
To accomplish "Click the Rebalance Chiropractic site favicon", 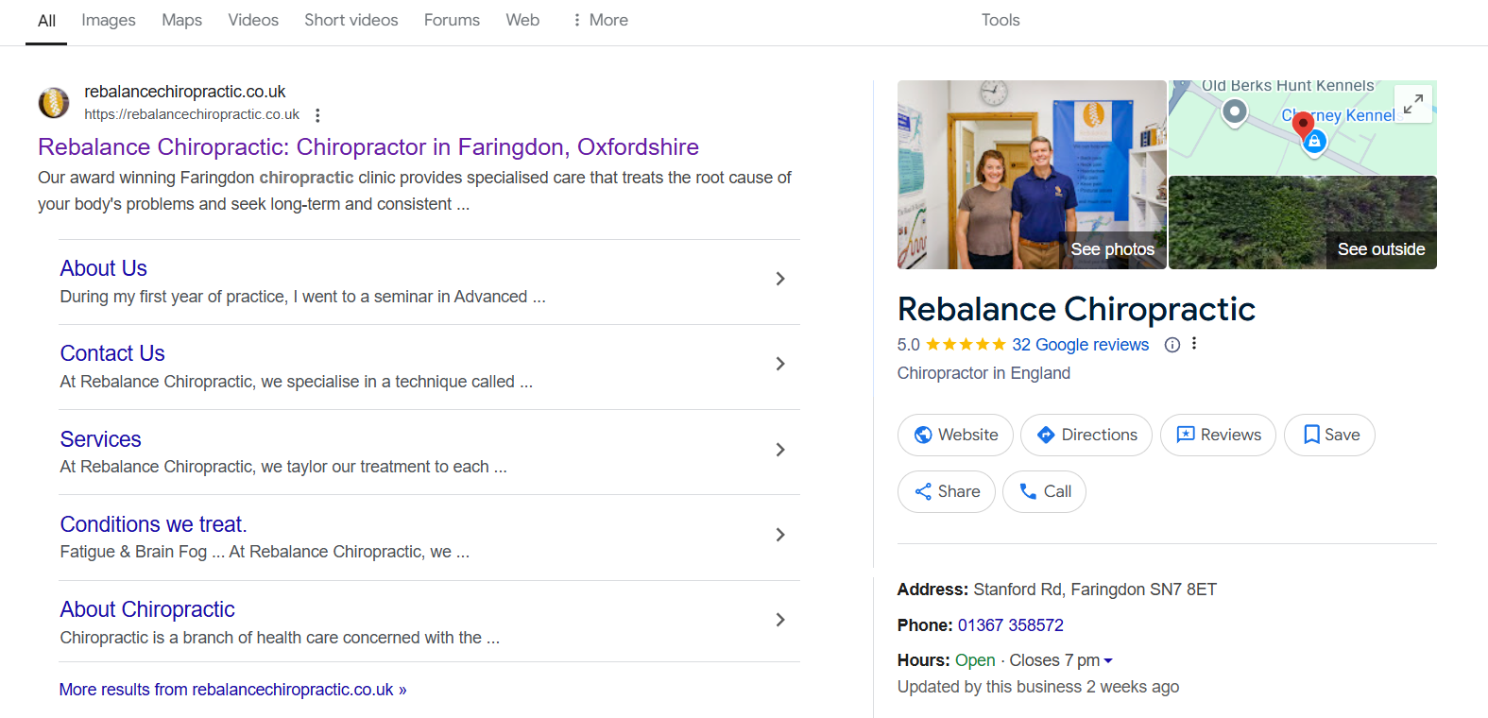I will click(54, 102).
